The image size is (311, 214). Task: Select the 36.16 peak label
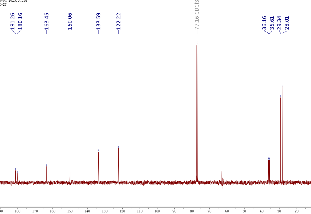pyautogui.click(x=265, y=23)
